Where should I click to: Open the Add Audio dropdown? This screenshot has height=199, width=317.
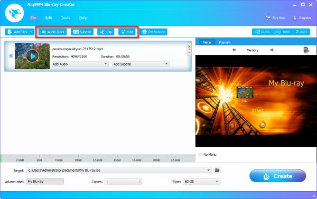(x=80, y=64)
